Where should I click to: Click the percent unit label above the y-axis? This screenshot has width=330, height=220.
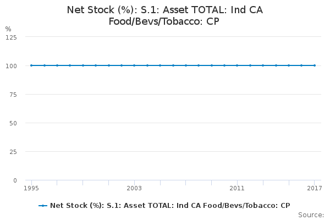click(8, 29)
